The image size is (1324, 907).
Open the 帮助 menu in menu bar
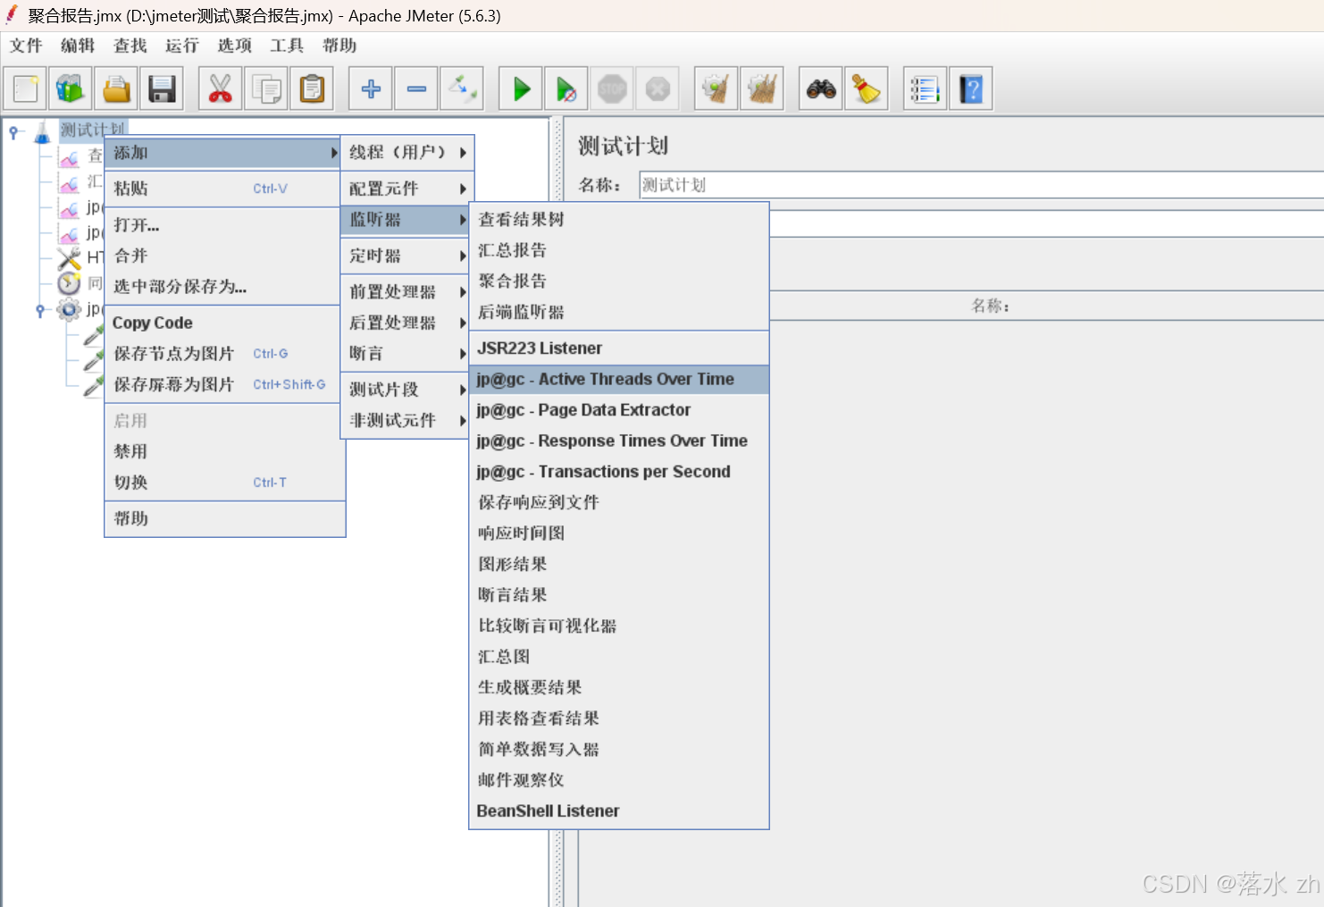339,46
